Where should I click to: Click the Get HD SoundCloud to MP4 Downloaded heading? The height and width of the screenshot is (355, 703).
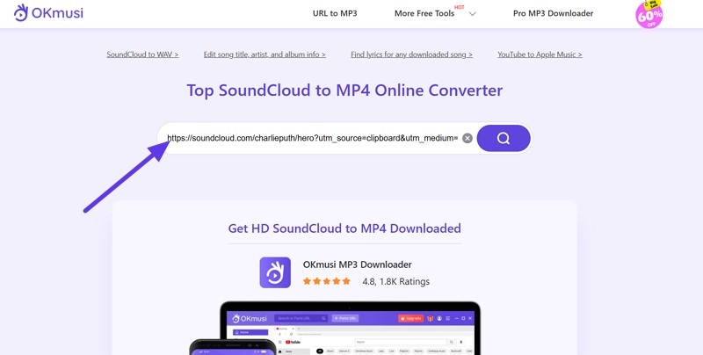(344, 228)
